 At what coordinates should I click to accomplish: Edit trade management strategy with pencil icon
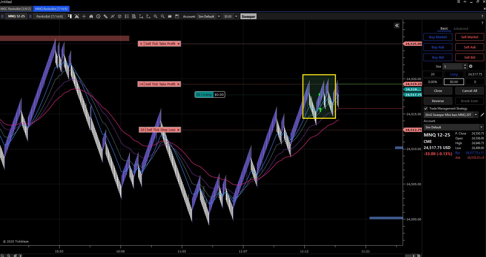[482, 115]
